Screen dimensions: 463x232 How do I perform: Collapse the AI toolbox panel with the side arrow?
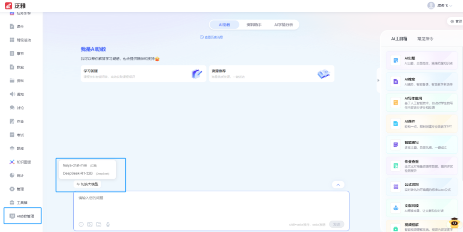point(379,80)
